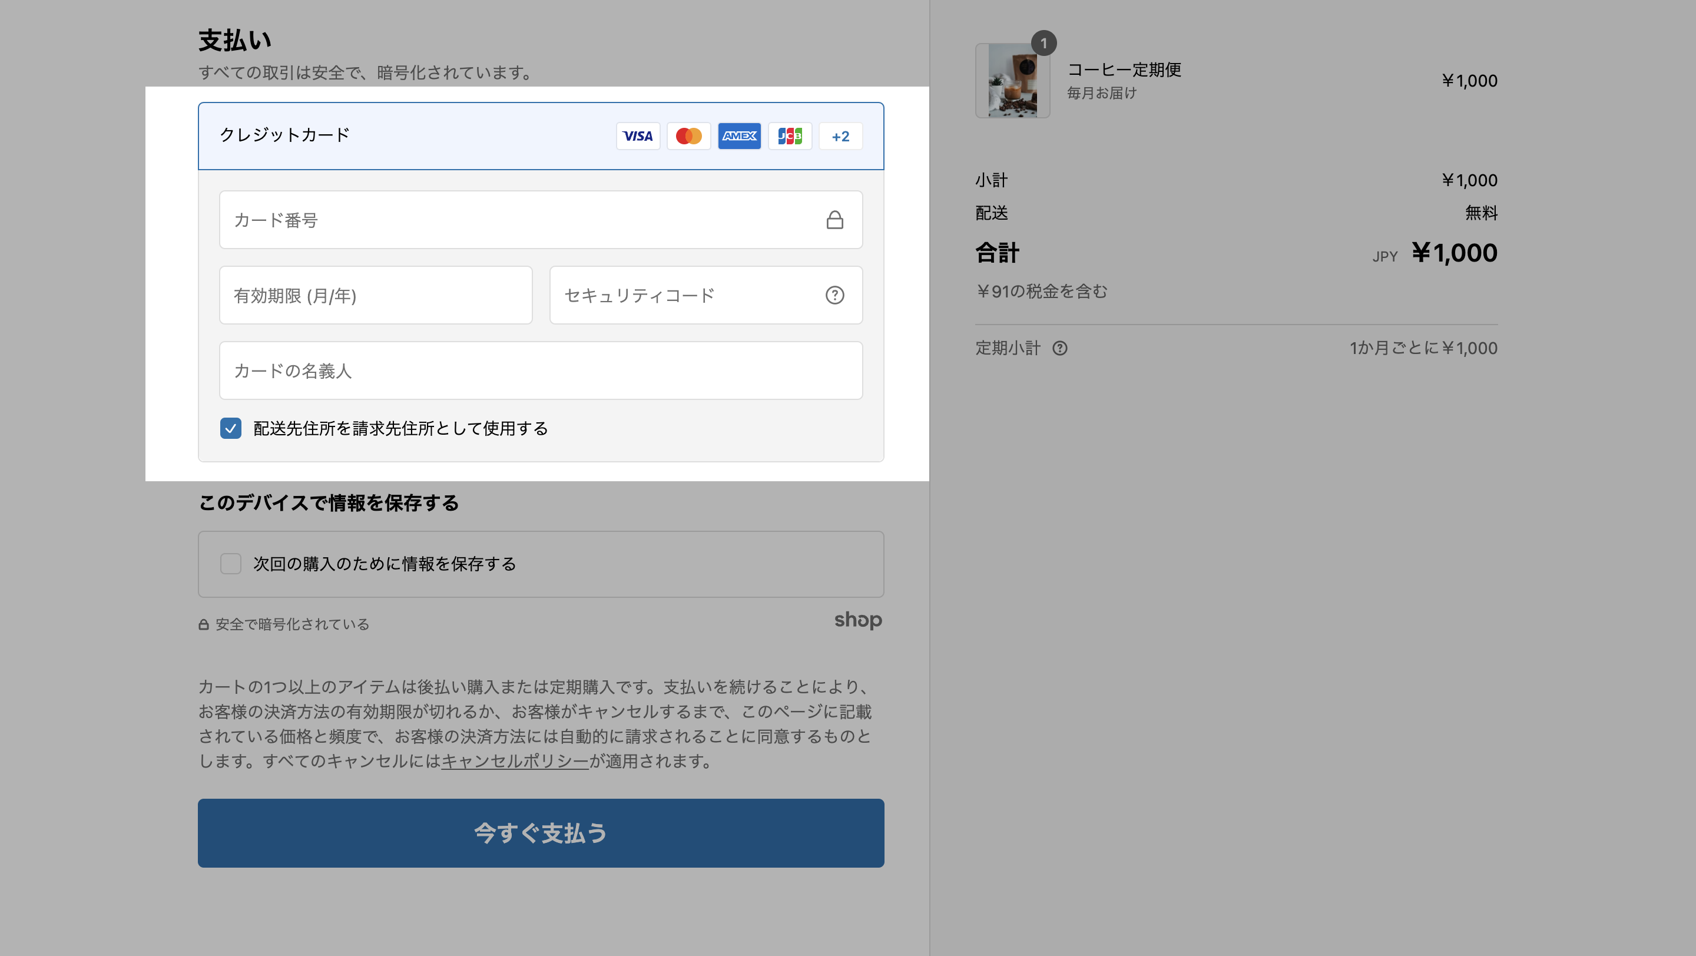
Task: Focus the 有効期限 (月/年) field
Action: (375, 296)
